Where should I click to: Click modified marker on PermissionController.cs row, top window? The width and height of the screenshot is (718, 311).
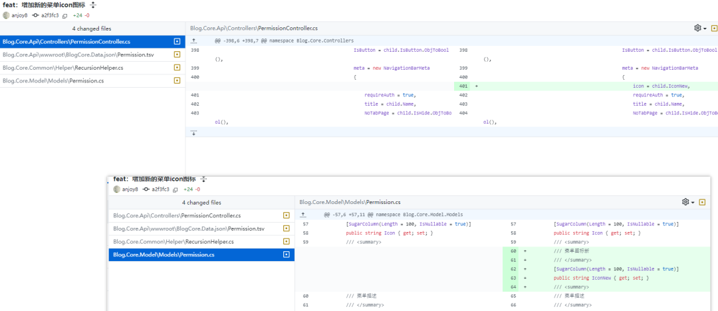pyautogui.click(x=178, y=42)
